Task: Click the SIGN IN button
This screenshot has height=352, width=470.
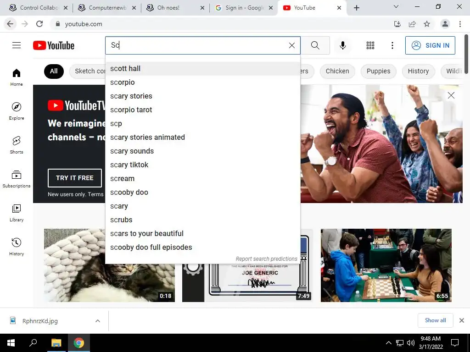Action: [430, 45]
